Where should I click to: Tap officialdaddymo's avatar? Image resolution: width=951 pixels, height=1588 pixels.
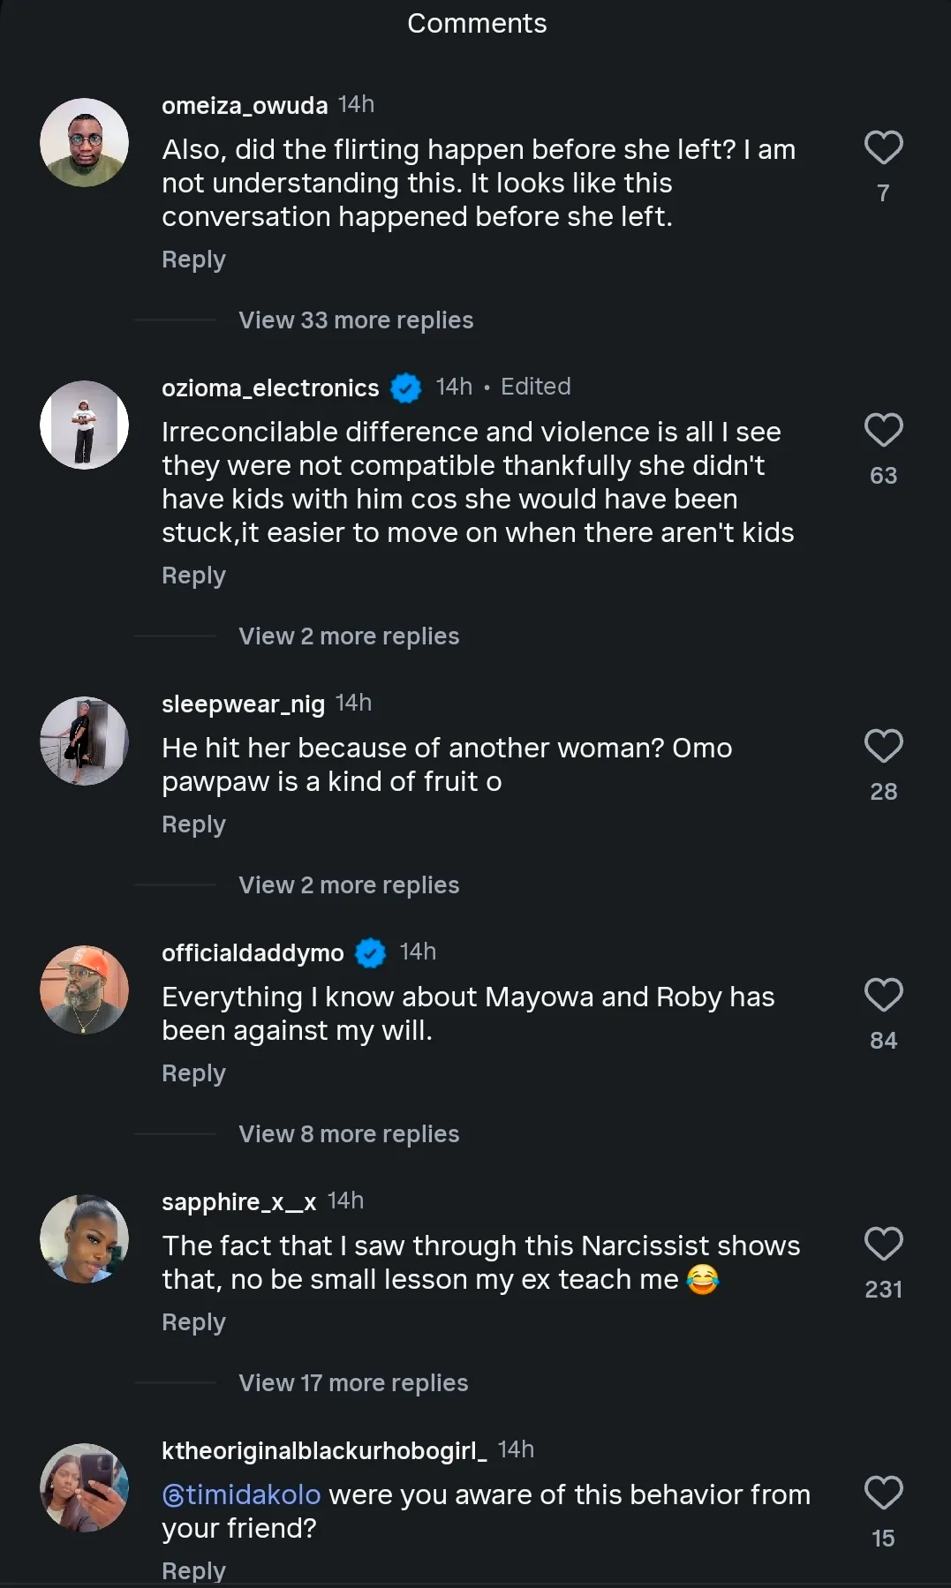[x=85, y=990]
